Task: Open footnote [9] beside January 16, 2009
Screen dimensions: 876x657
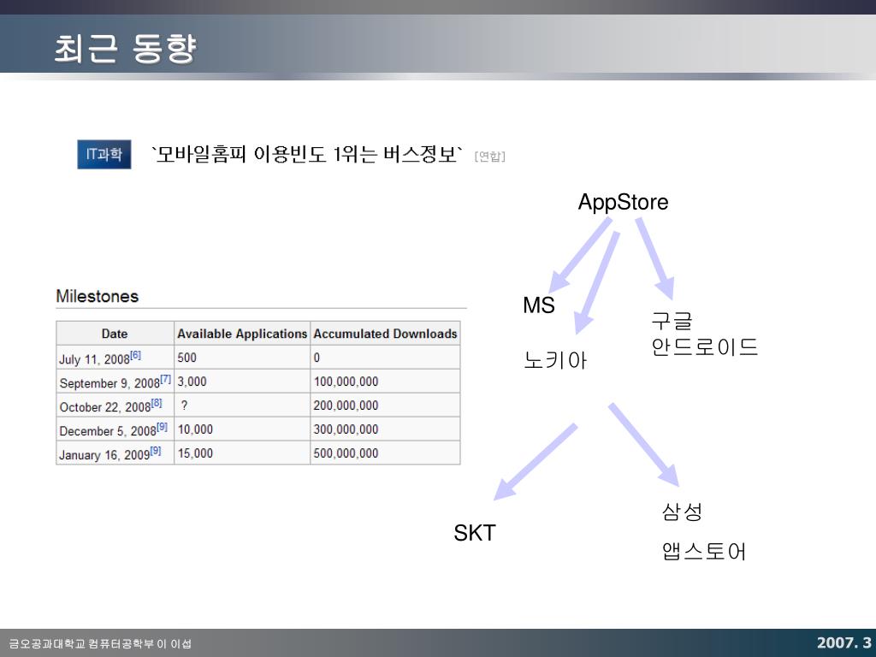Action: coord(156,451)
